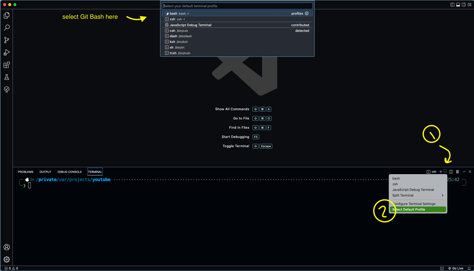Toggle the primary side bar layout icon
Screen dimensions: 474x271
click(452, 5)
